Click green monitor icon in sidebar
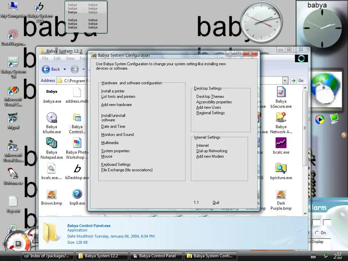This screenshot has width=348, height=261. (x=334, y=118)
